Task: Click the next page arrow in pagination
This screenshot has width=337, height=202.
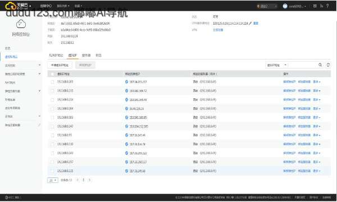Action: pos(90,180)
